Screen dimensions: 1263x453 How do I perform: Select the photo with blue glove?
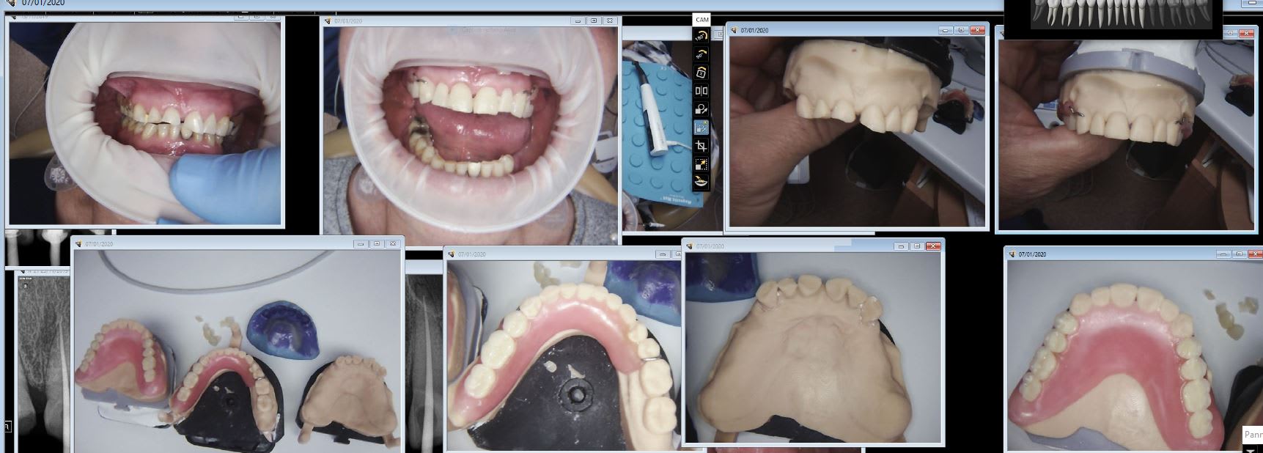144,123
